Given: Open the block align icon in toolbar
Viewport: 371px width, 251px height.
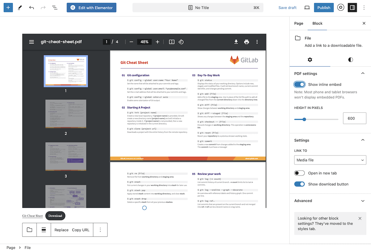Looking at the screenshot, I should click(44, 230).
